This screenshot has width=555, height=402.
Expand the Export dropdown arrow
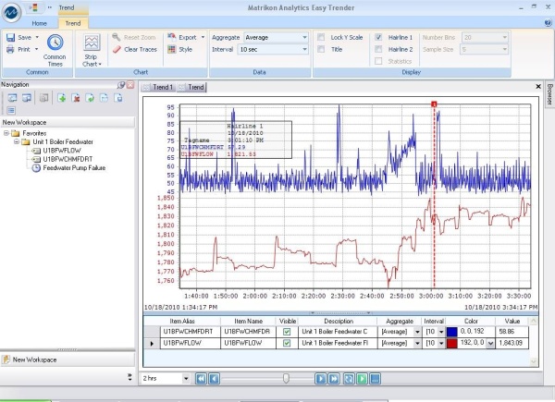(203, 37)
